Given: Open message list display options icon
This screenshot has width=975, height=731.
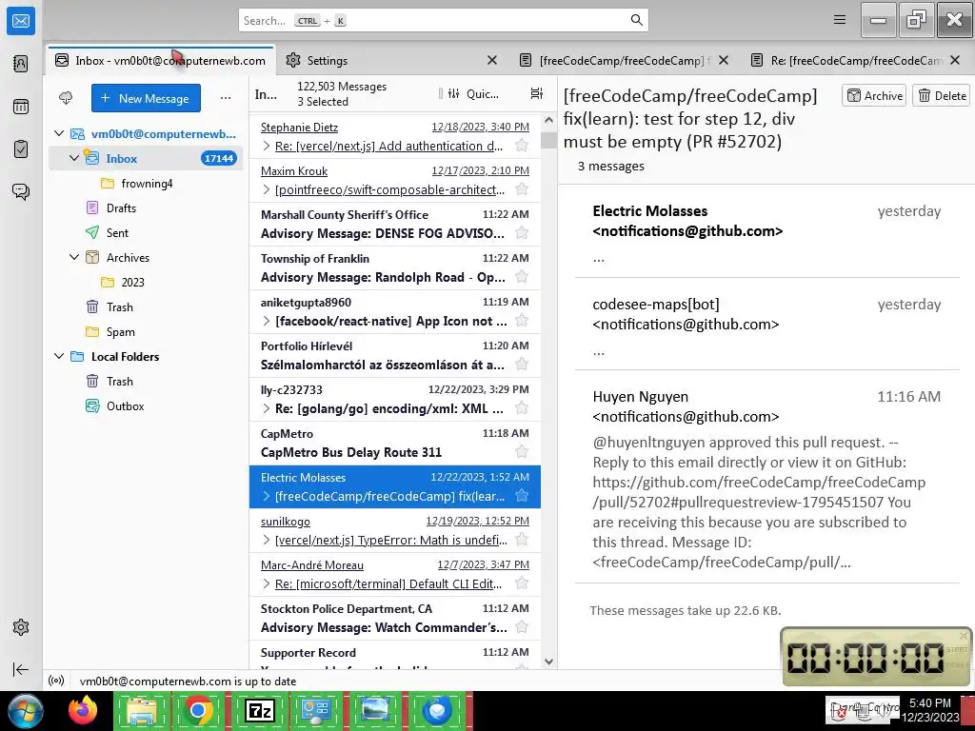Looking at the screenshot, I should [537, 94].
